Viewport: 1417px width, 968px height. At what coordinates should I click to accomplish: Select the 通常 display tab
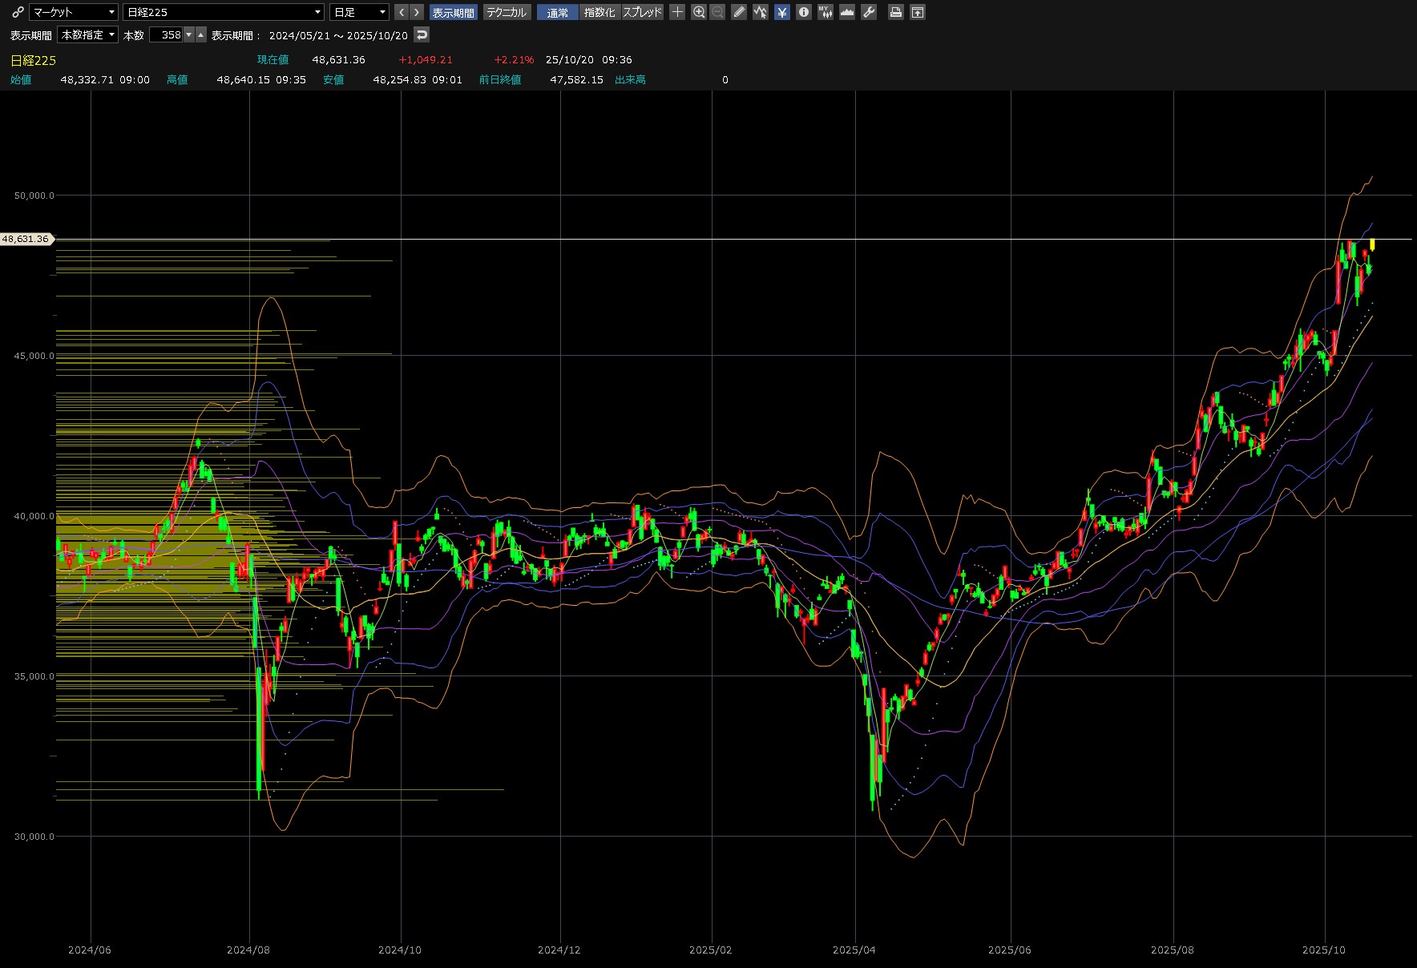(557, 12)
